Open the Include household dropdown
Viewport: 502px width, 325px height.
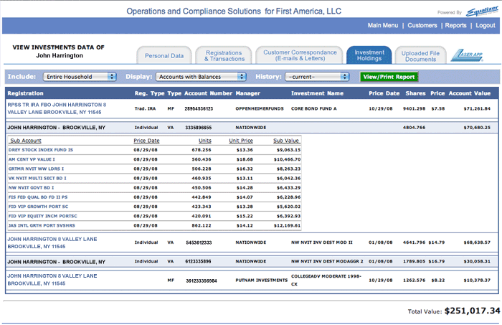coord(79,76)
